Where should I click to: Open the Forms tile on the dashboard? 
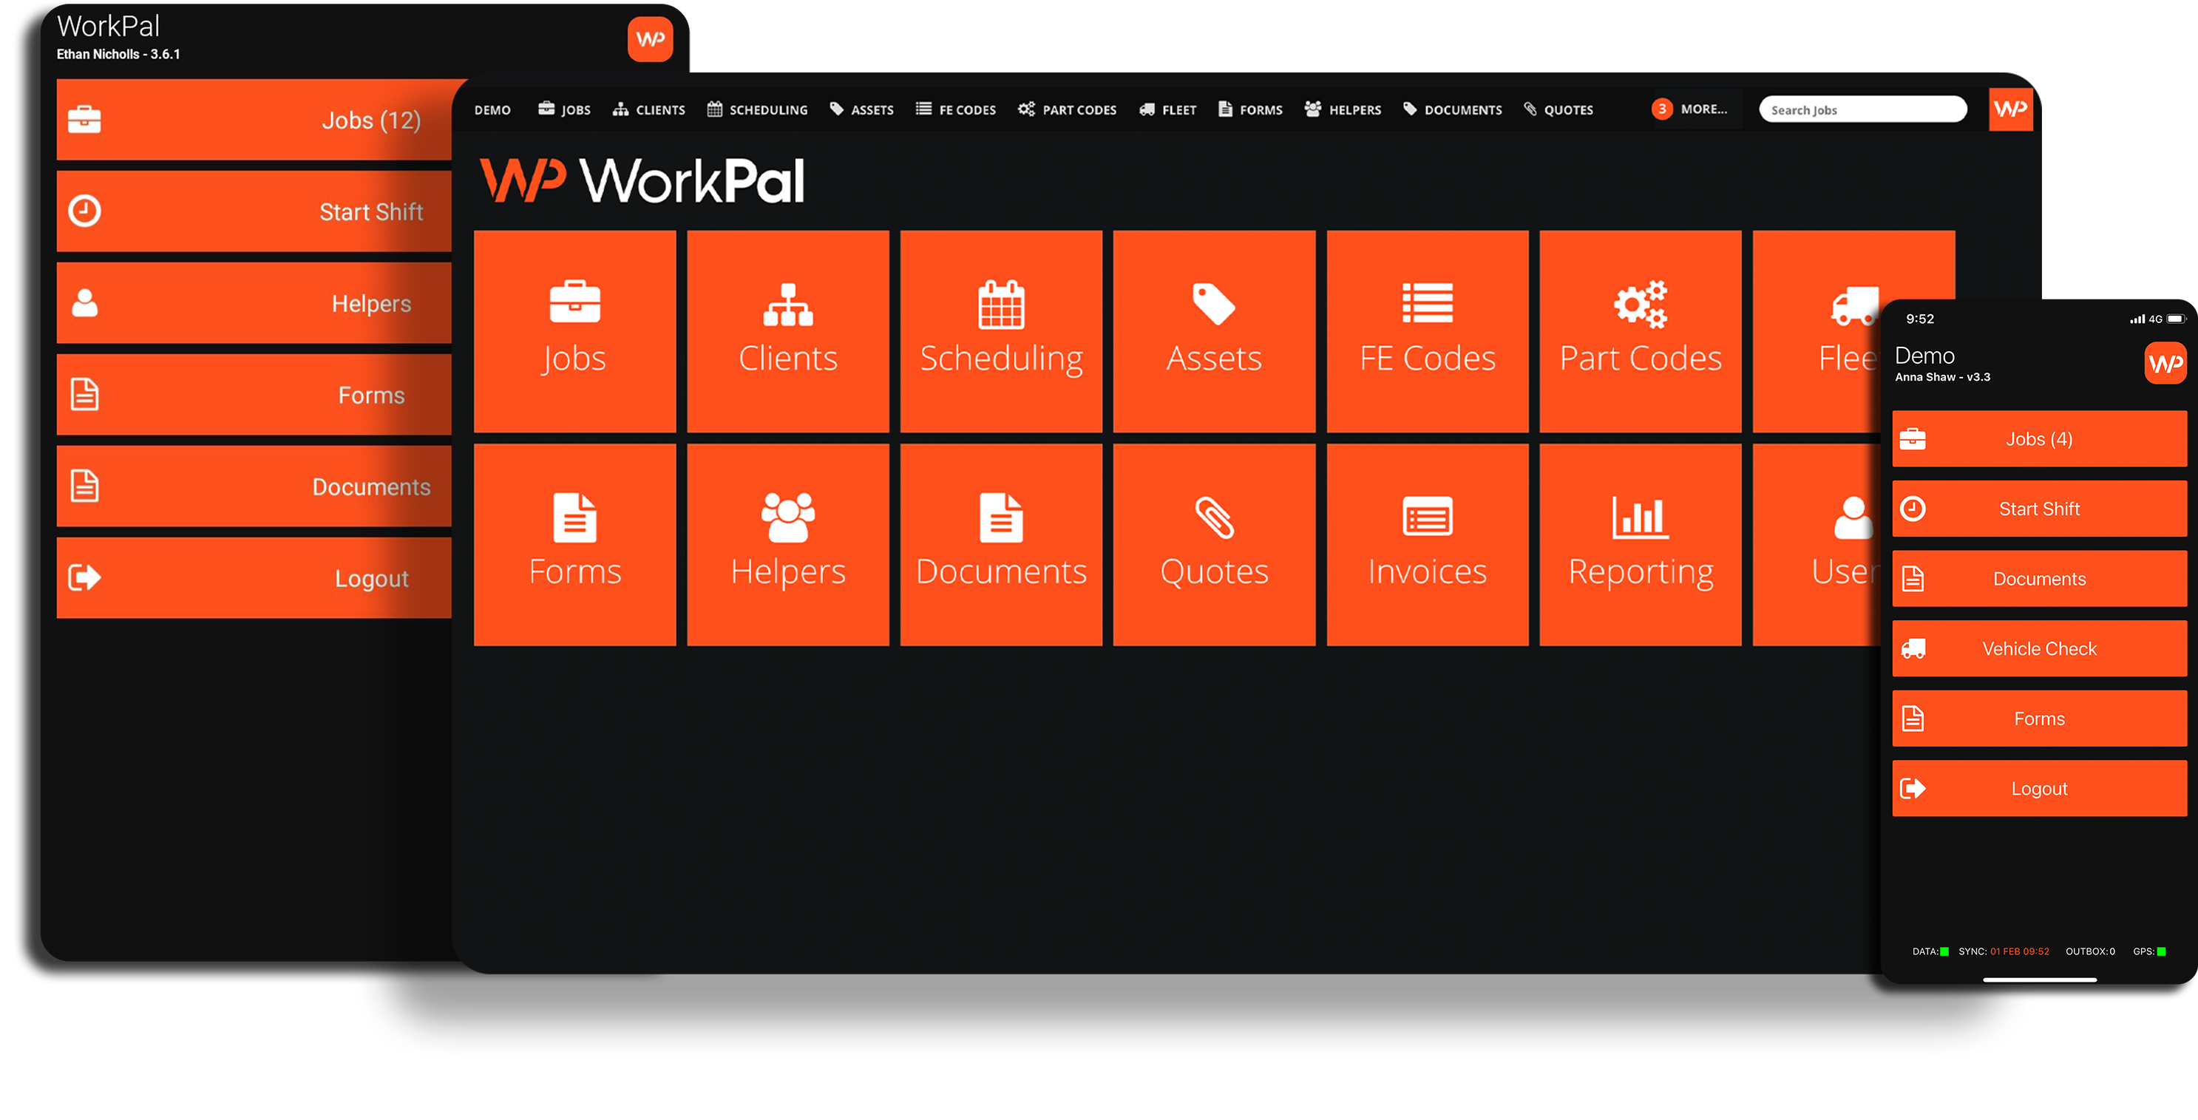coord(574,544)
